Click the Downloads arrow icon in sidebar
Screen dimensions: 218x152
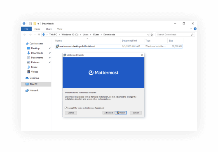(x=29, y=53)
